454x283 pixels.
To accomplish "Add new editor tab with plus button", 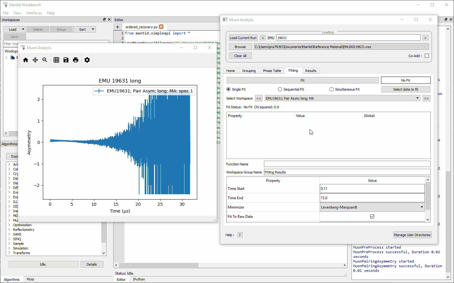I will (118, 27).
